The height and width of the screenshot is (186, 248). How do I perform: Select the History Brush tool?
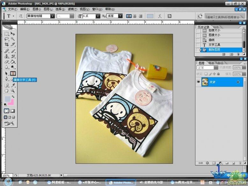[x=13, y=56]
